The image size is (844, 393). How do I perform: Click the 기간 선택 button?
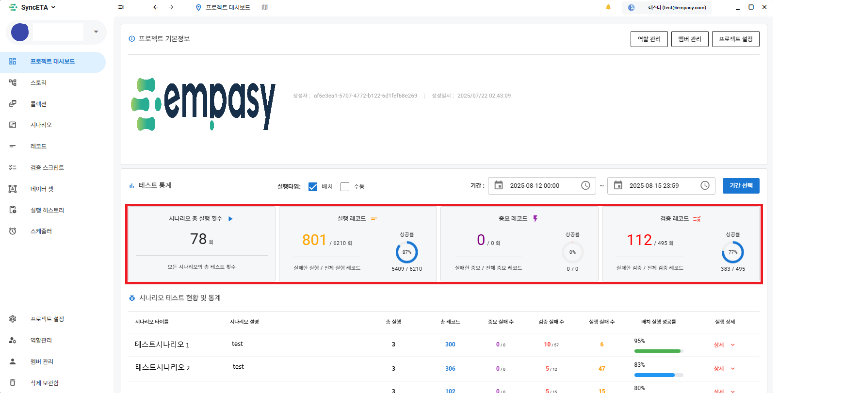(x=741, y=186)
